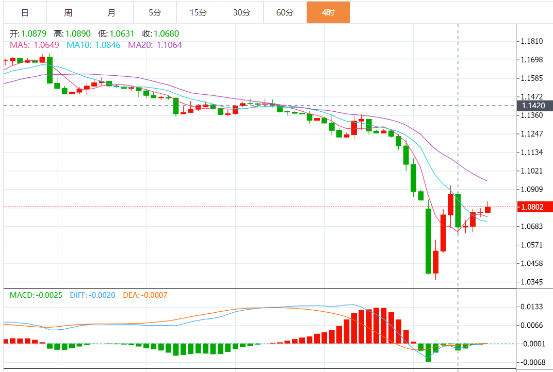
Task: Click the latest red candlestick at right edge
Action: tap(488, 210)
